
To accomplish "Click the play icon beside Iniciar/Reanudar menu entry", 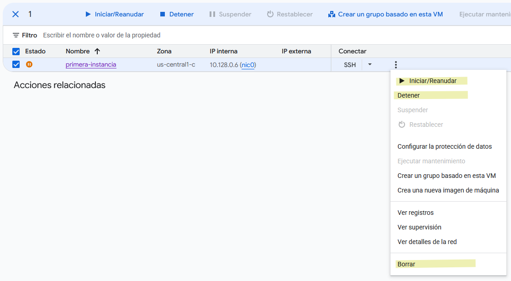I will point(402,81).
